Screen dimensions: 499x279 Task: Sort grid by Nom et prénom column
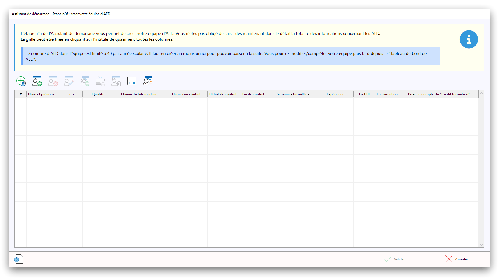point(41,94)
